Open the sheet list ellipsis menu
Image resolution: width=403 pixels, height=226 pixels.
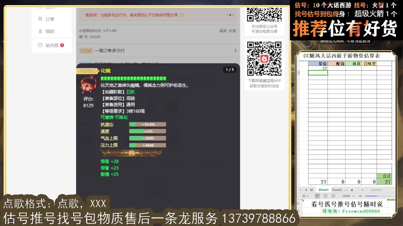[346, 190]
